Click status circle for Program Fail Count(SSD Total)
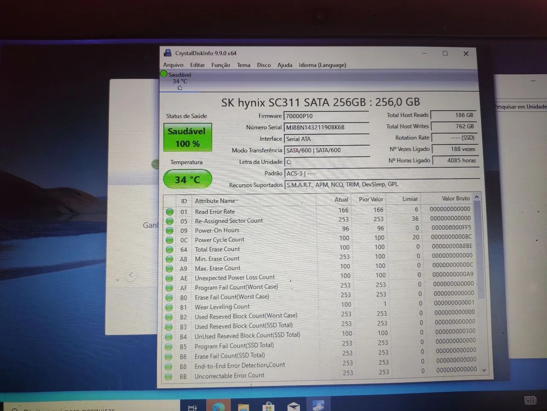 tap(169, 347)
